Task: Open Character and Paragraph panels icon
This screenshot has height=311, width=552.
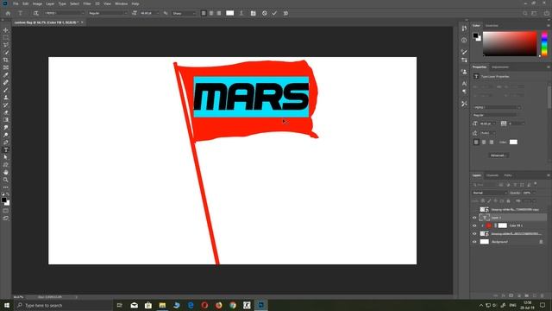Action: 253,13
